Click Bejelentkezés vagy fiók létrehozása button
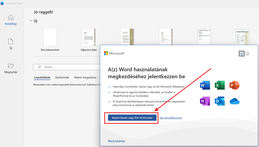The image size is (259, 147). coord(132,118)
